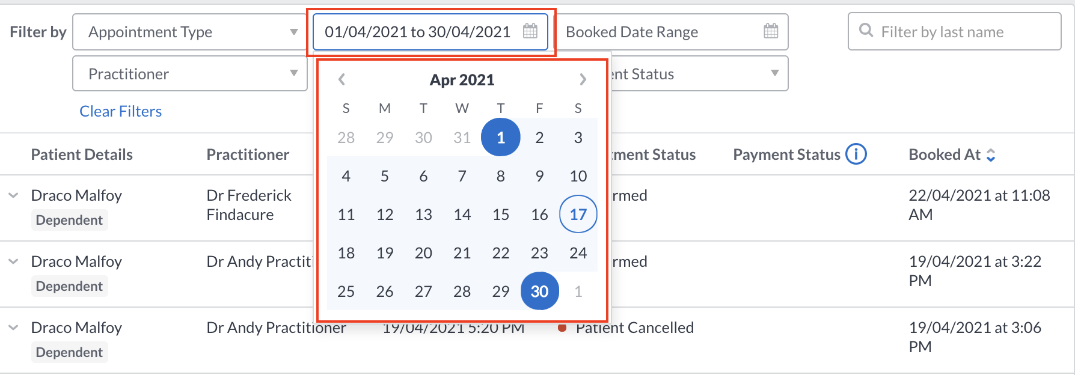Pick April 22 in date picker

click(x=500, y=252)
